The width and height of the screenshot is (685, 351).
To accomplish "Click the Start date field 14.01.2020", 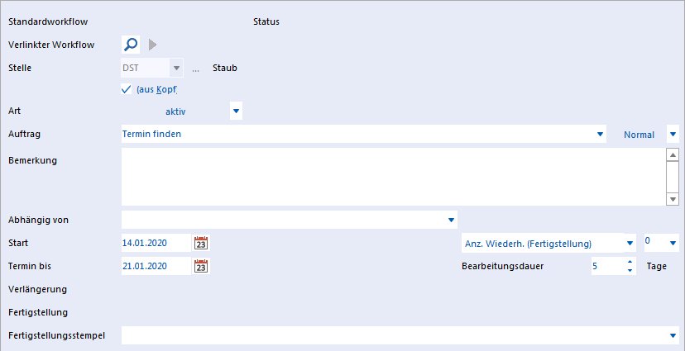I will tap(156, 243).
